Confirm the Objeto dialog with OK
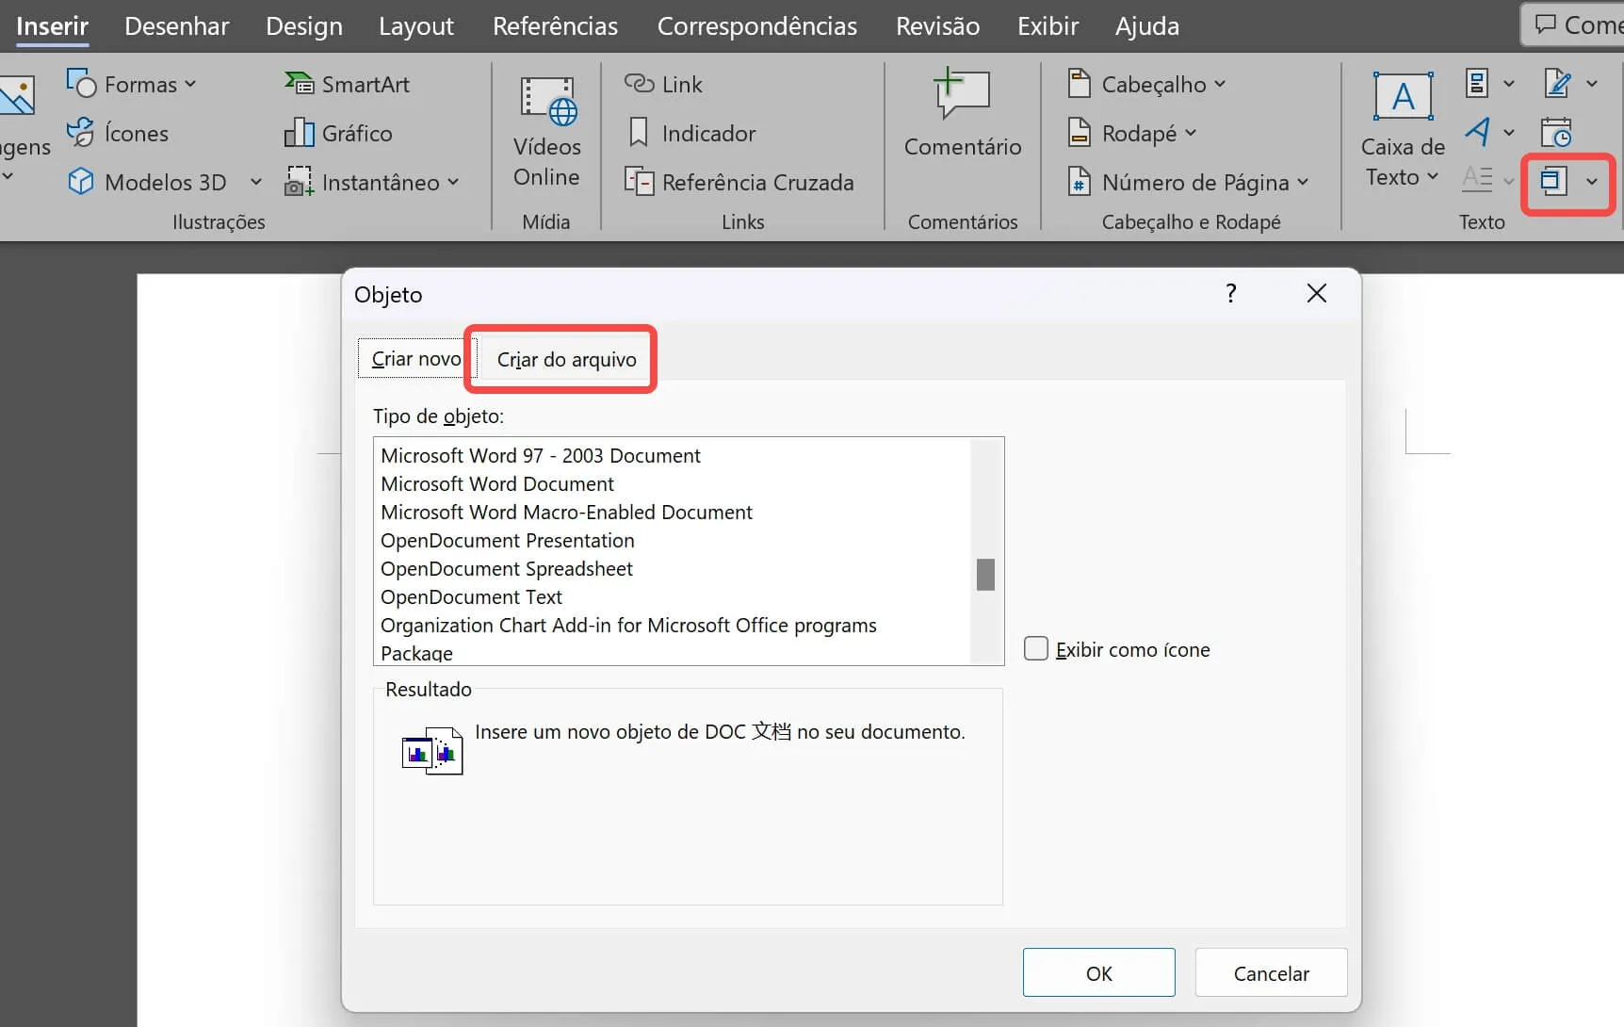The image size is (1624, 1027). tap(1099, 972)
